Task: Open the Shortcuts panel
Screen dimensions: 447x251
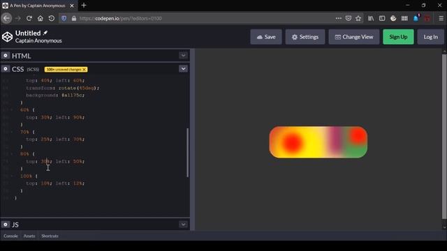Action: [50, 236]
